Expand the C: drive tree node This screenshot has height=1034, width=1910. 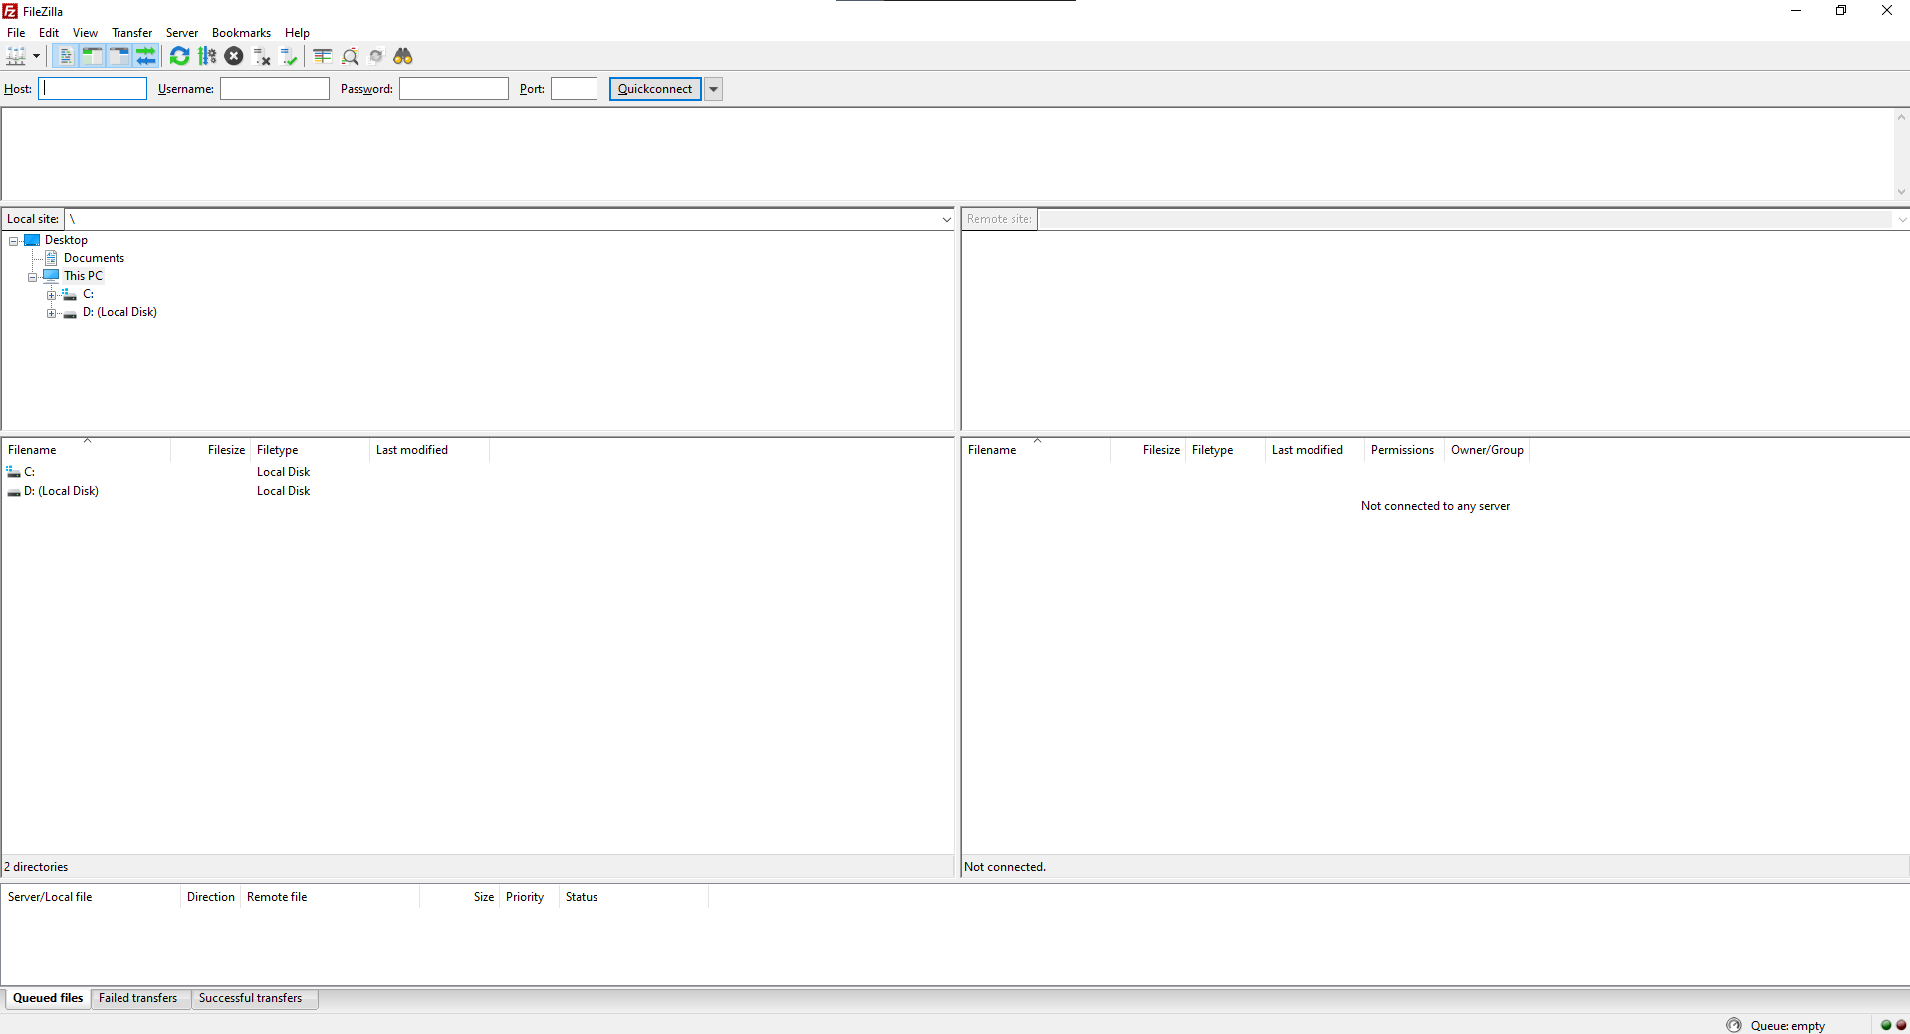click(x=52, y=295)
